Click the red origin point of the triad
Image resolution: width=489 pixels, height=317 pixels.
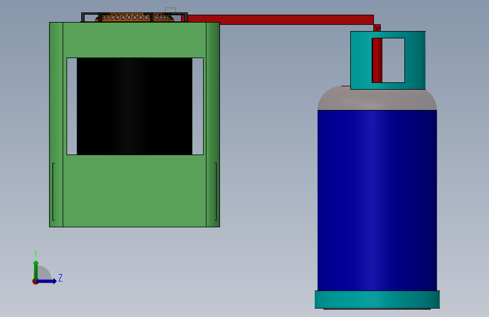[x=35, y=282]
